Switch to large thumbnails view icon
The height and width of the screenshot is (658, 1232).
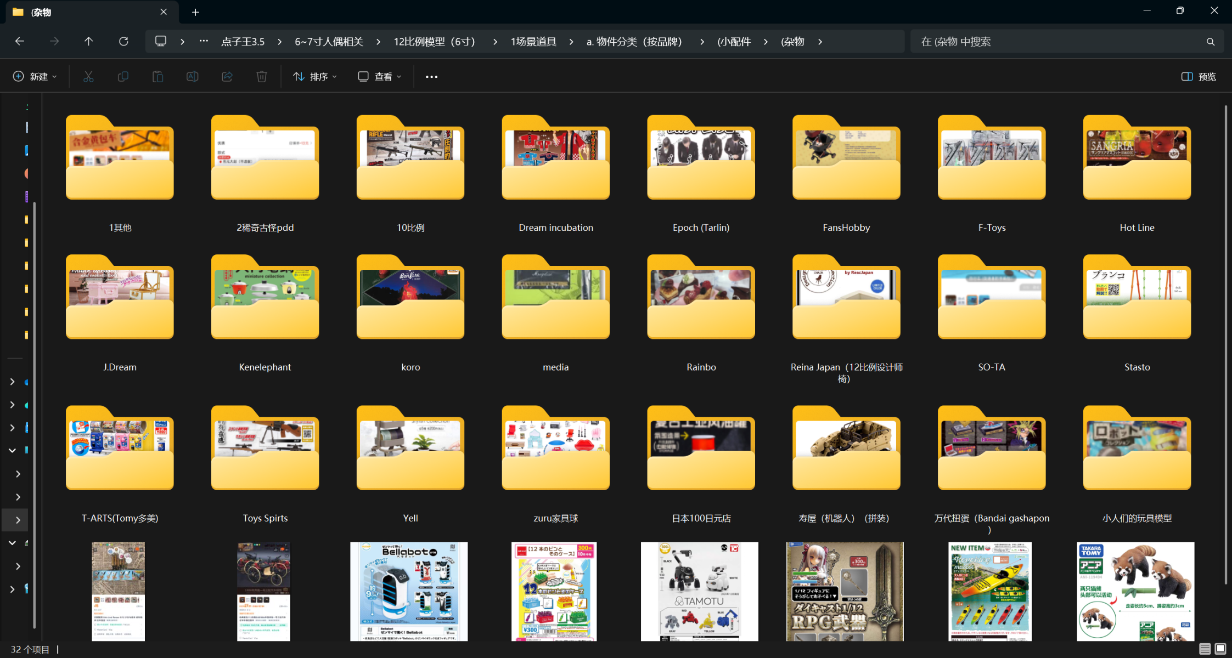(x=1220, y=649)
